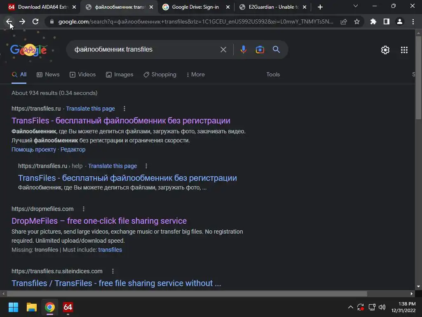Open the first TransFiles result title
Viewport: 422px width, 317px height.
[121, 121]
